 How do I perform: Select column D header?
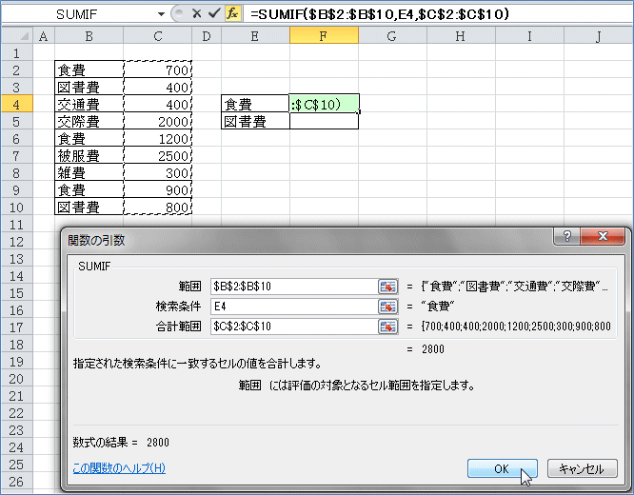pyautogui.click(x=207, y=36)
